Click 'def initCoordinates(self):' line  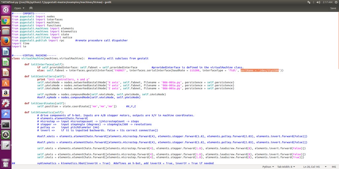(45, 103)
